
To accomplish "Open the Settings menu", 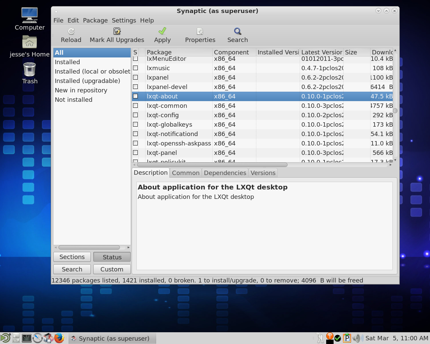I will coord(124,20).
